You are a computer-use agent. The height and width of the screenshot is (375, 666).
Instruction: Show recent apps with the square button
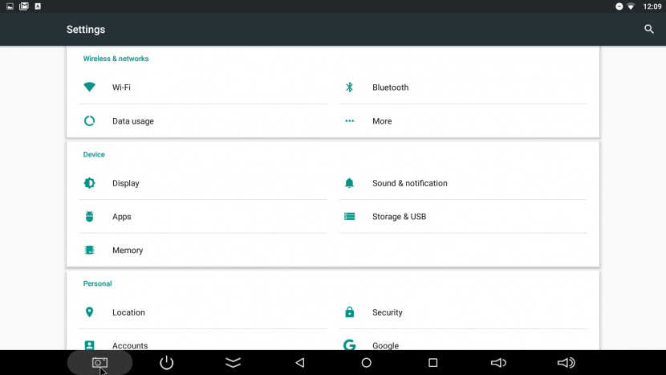point(432,363)
